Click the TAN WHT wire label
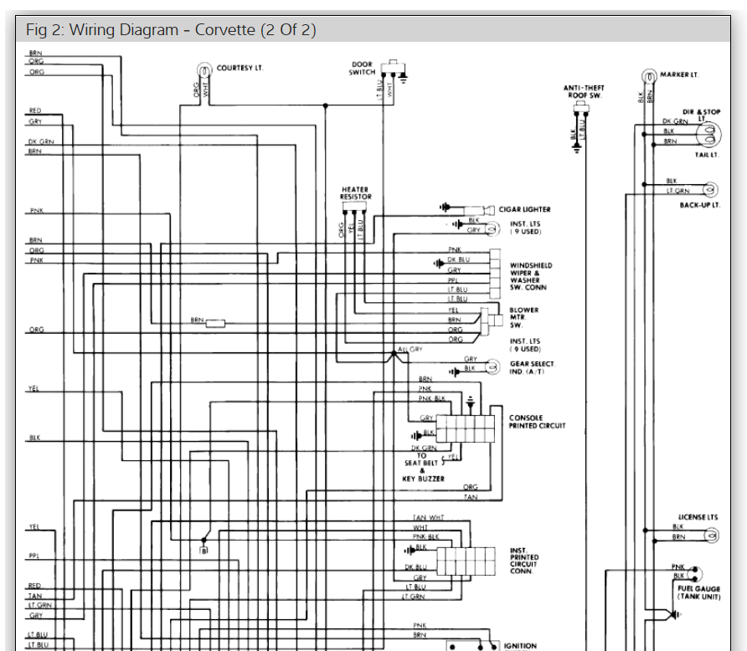The image size is (747, 651). [x=428, y=517]
